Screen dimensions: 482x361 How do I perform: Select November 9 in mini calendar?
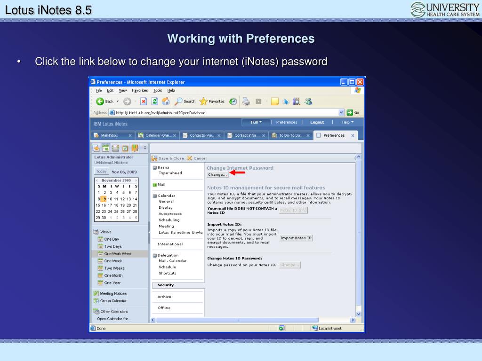coord(104,199)
